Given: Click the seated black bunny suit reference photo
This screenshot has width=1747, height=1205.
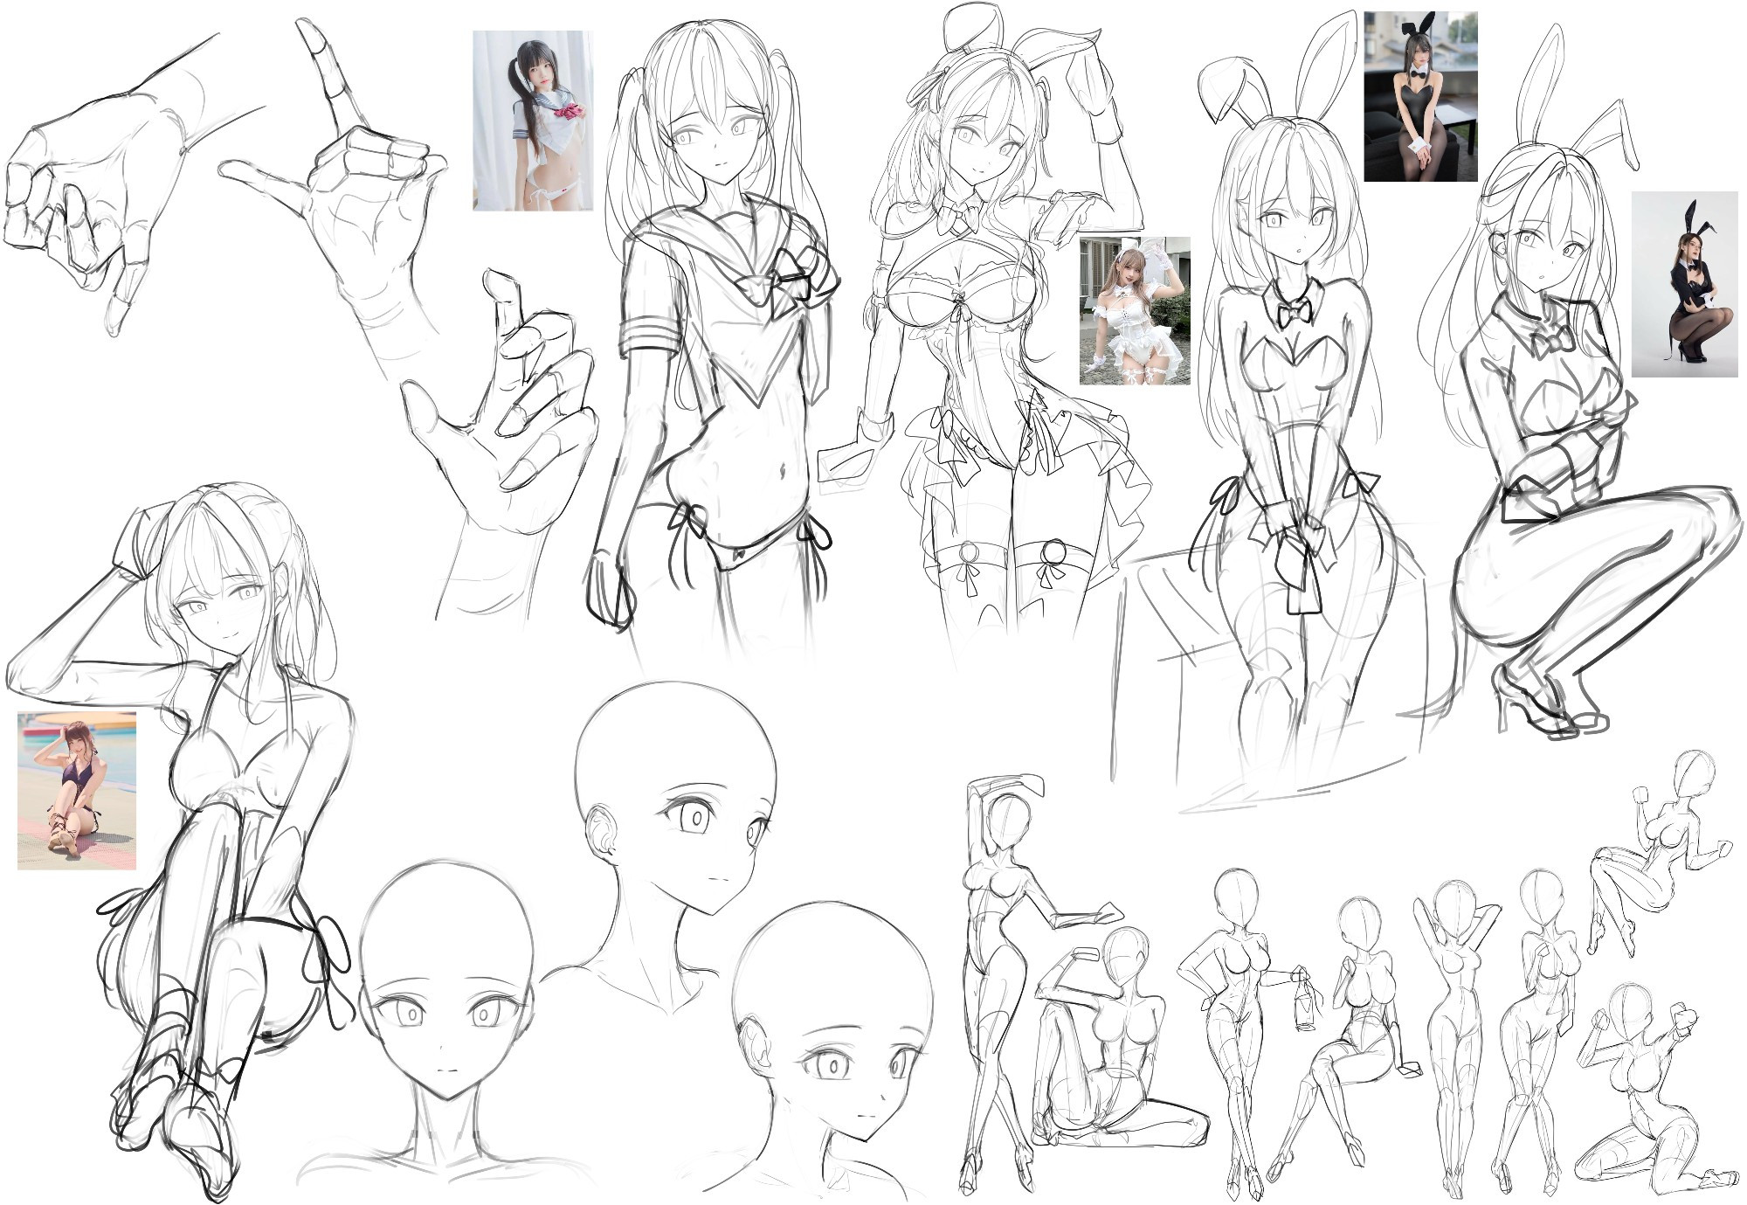Looking at the screenshot, I should (1420, 96).
